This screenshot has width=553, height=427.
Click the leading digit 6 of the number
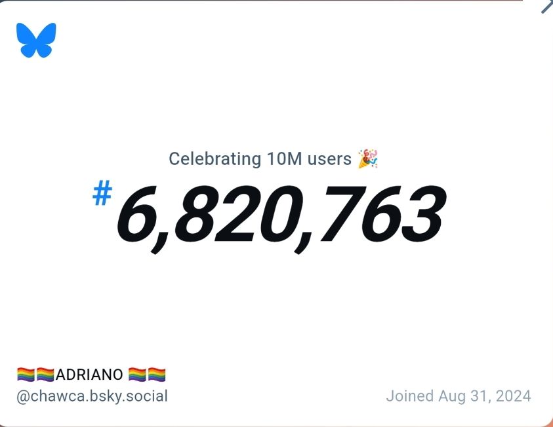[x=133, y=215]
